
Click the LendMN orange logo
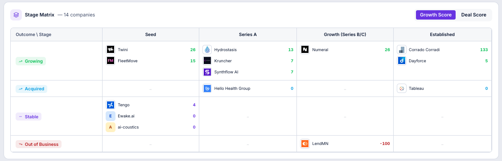click(x=305, y=144)
